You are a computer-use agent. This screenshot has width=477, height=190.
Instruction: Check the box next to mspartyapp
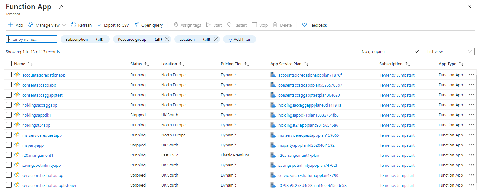click(9, 145)
